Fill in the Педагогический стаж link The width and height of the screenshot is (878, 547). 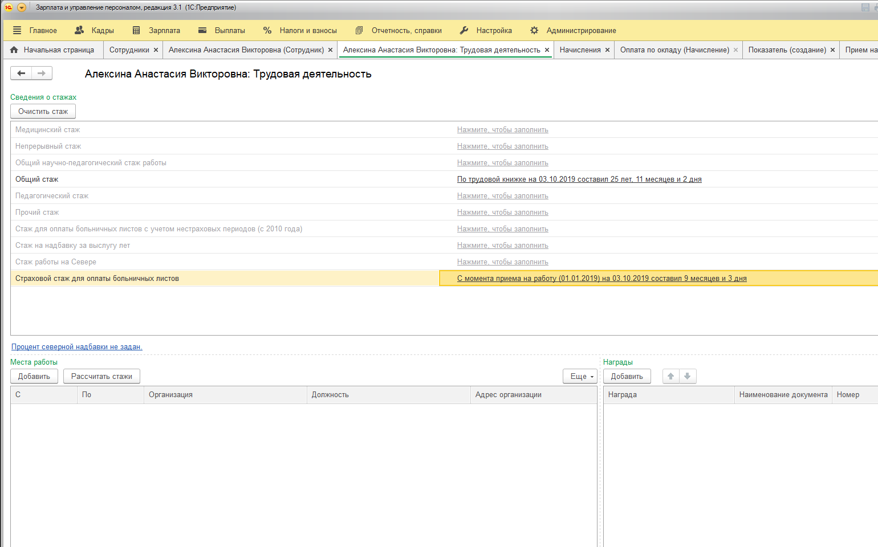[502, 196]
